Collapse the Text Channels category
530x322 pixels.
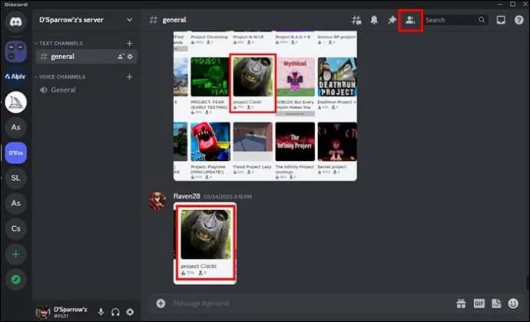[59, 43]
